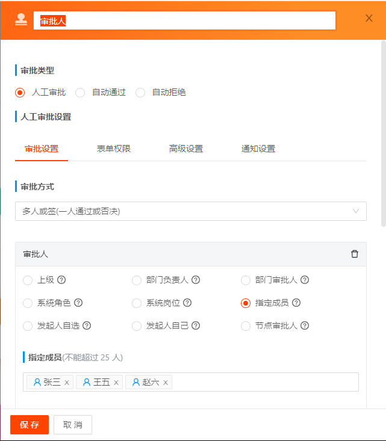Go to the 通知设置 tab
The height and width of the screenshot is (441, 386).
coord(258,149)
